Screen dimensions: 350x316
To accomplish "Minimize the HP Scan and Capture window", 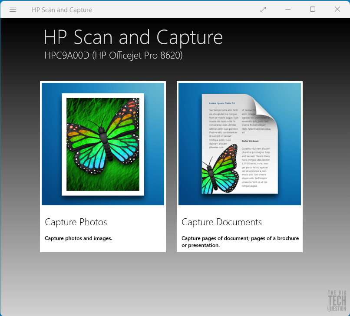I will (288, 9).
